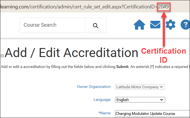This screenshot has height=118, width=190.
Task: Open settings with the gear icon
Action: point(170,25)
